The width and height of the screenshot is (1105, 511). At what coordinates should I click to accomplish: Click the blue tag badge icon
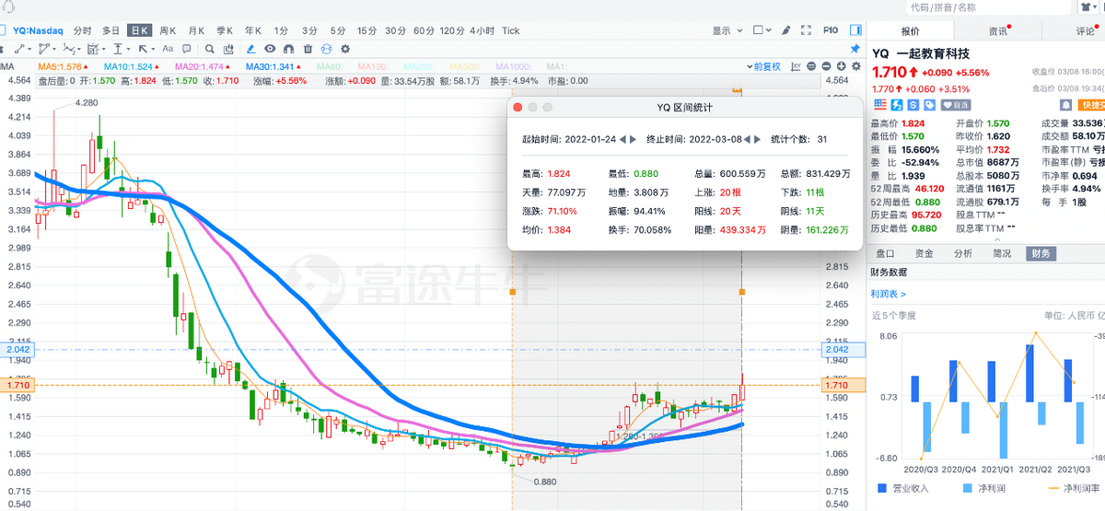929,104
